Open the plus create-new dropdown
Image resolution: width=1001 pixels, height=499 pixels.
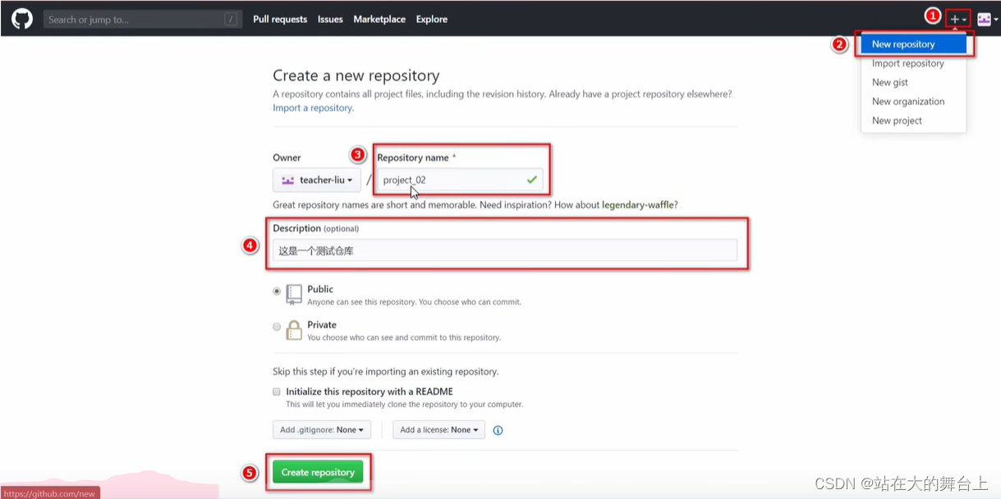click(x=958, y=19)
